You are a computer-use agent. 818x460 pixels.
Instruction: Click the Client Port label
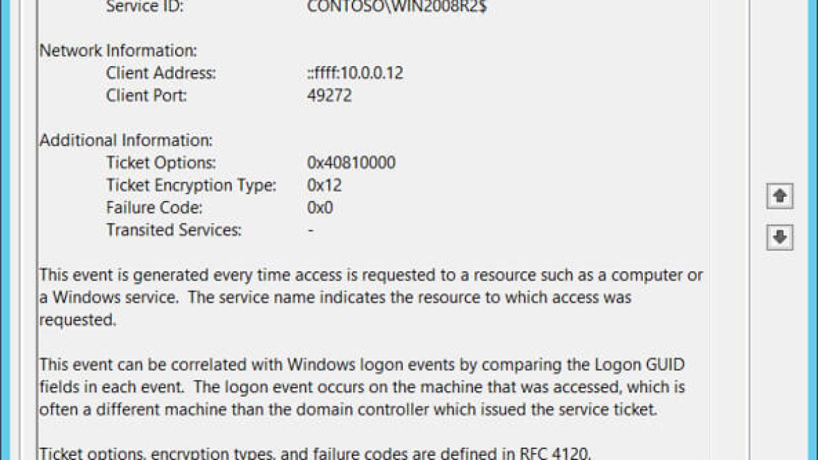(x=146, y=95)
